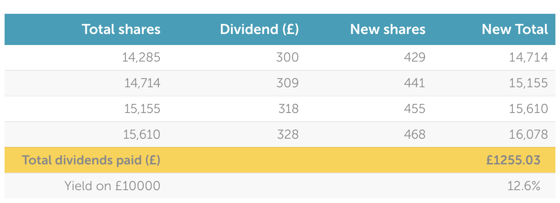This screenshot has width=560, height=203.
Task: Select the 16,078 new total cell
Action: coord(528,135)
